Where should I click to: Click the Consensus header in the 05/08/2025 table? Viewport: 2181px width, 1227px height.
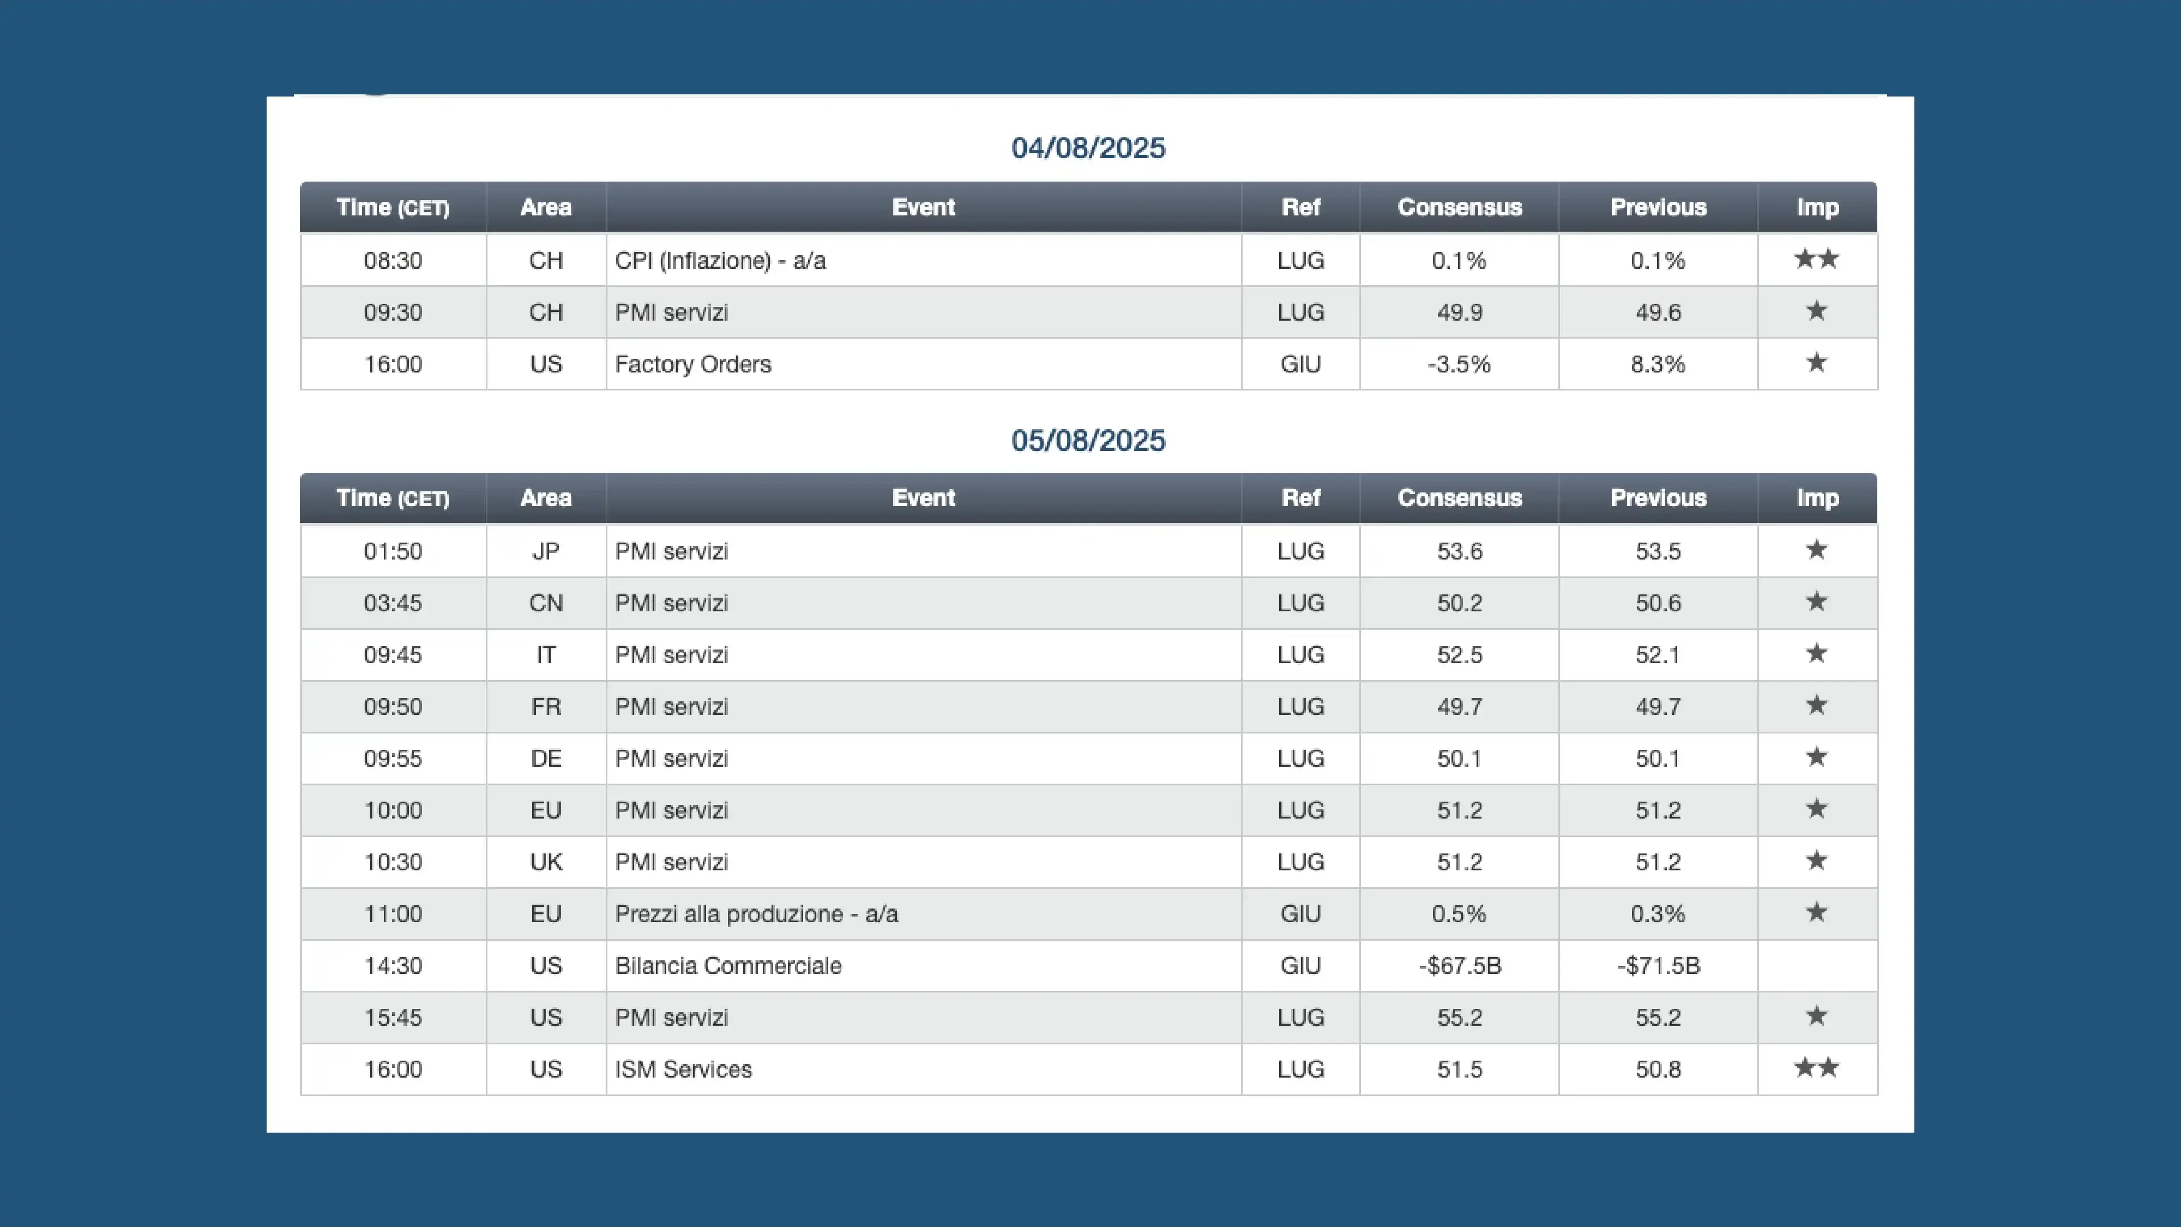[x=1459, y=498]
